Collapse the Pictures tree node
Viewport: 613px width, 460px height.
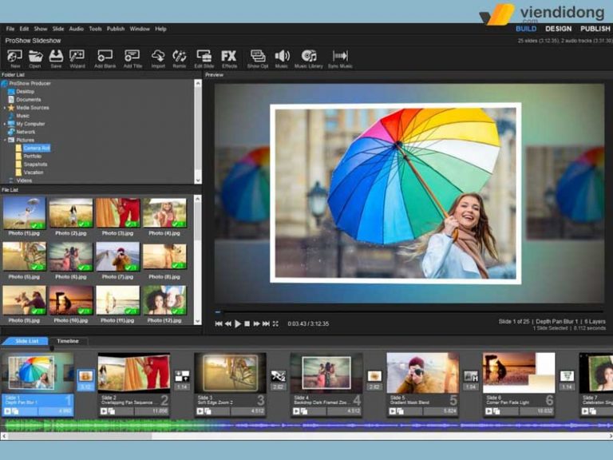(5, 140)
